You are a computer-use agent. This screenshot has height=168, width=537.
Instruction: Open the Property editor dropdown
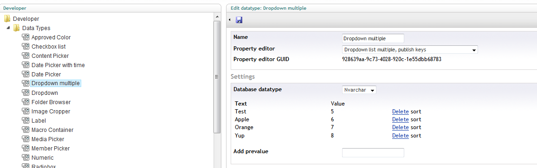[410, 50]
